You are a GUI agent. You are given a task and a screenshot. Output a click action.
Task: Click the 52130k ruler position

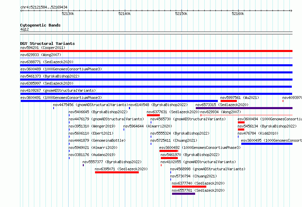(x=68, y=14)
